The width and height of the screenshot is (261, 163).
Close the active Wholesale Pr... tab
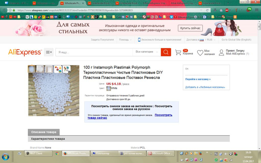click(x=83, y=3)
